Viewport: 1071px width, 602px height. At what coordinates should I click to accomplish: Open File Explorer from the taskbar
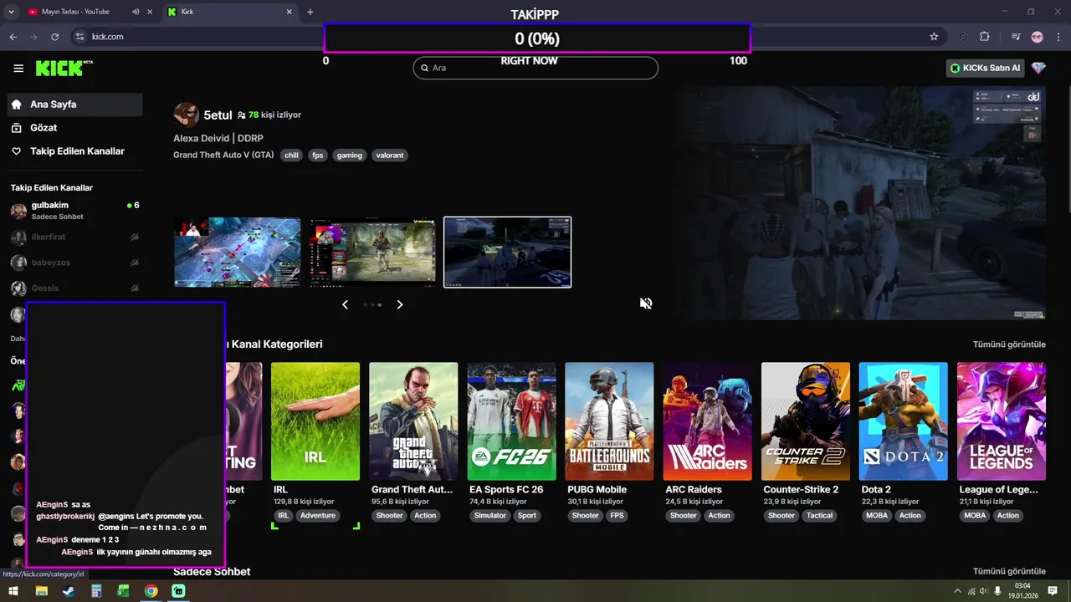pos(41,591)
